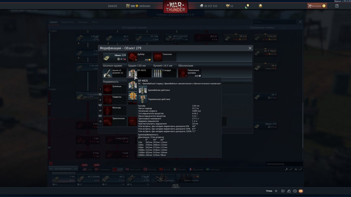Close the Модификации – Объект 279 window
Screen dimensions: 351x197
click(250, 48)
